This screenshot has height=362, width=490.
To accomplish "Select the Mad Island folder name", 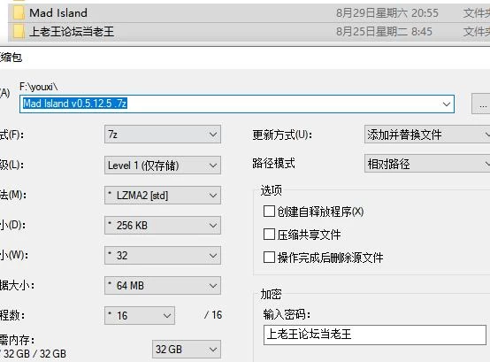I will [x=58, y=12].
